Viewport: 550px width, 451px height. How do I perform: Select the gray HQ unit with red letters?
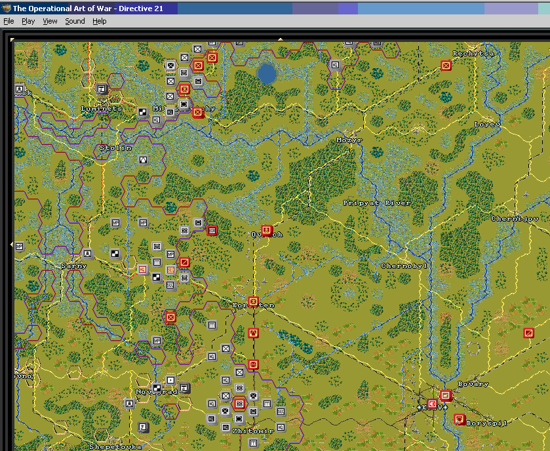pyautogui.click(x=142, y=269)
